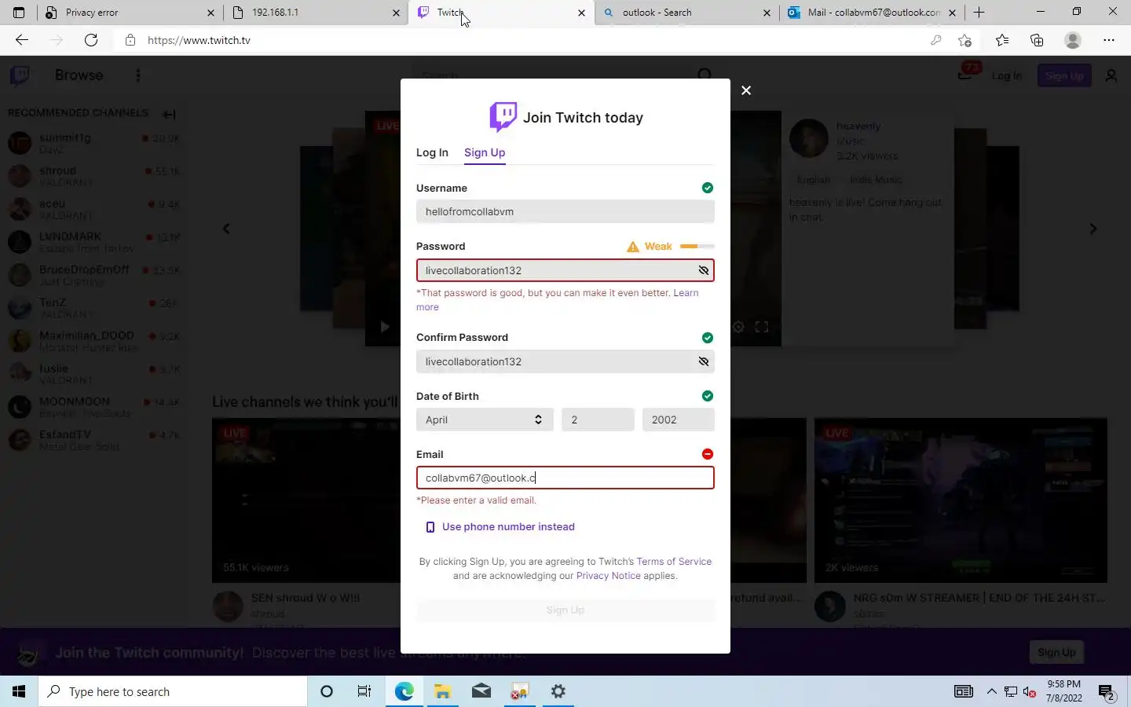Open the Browse page
1131x707 pixels.
coord(79,75)
